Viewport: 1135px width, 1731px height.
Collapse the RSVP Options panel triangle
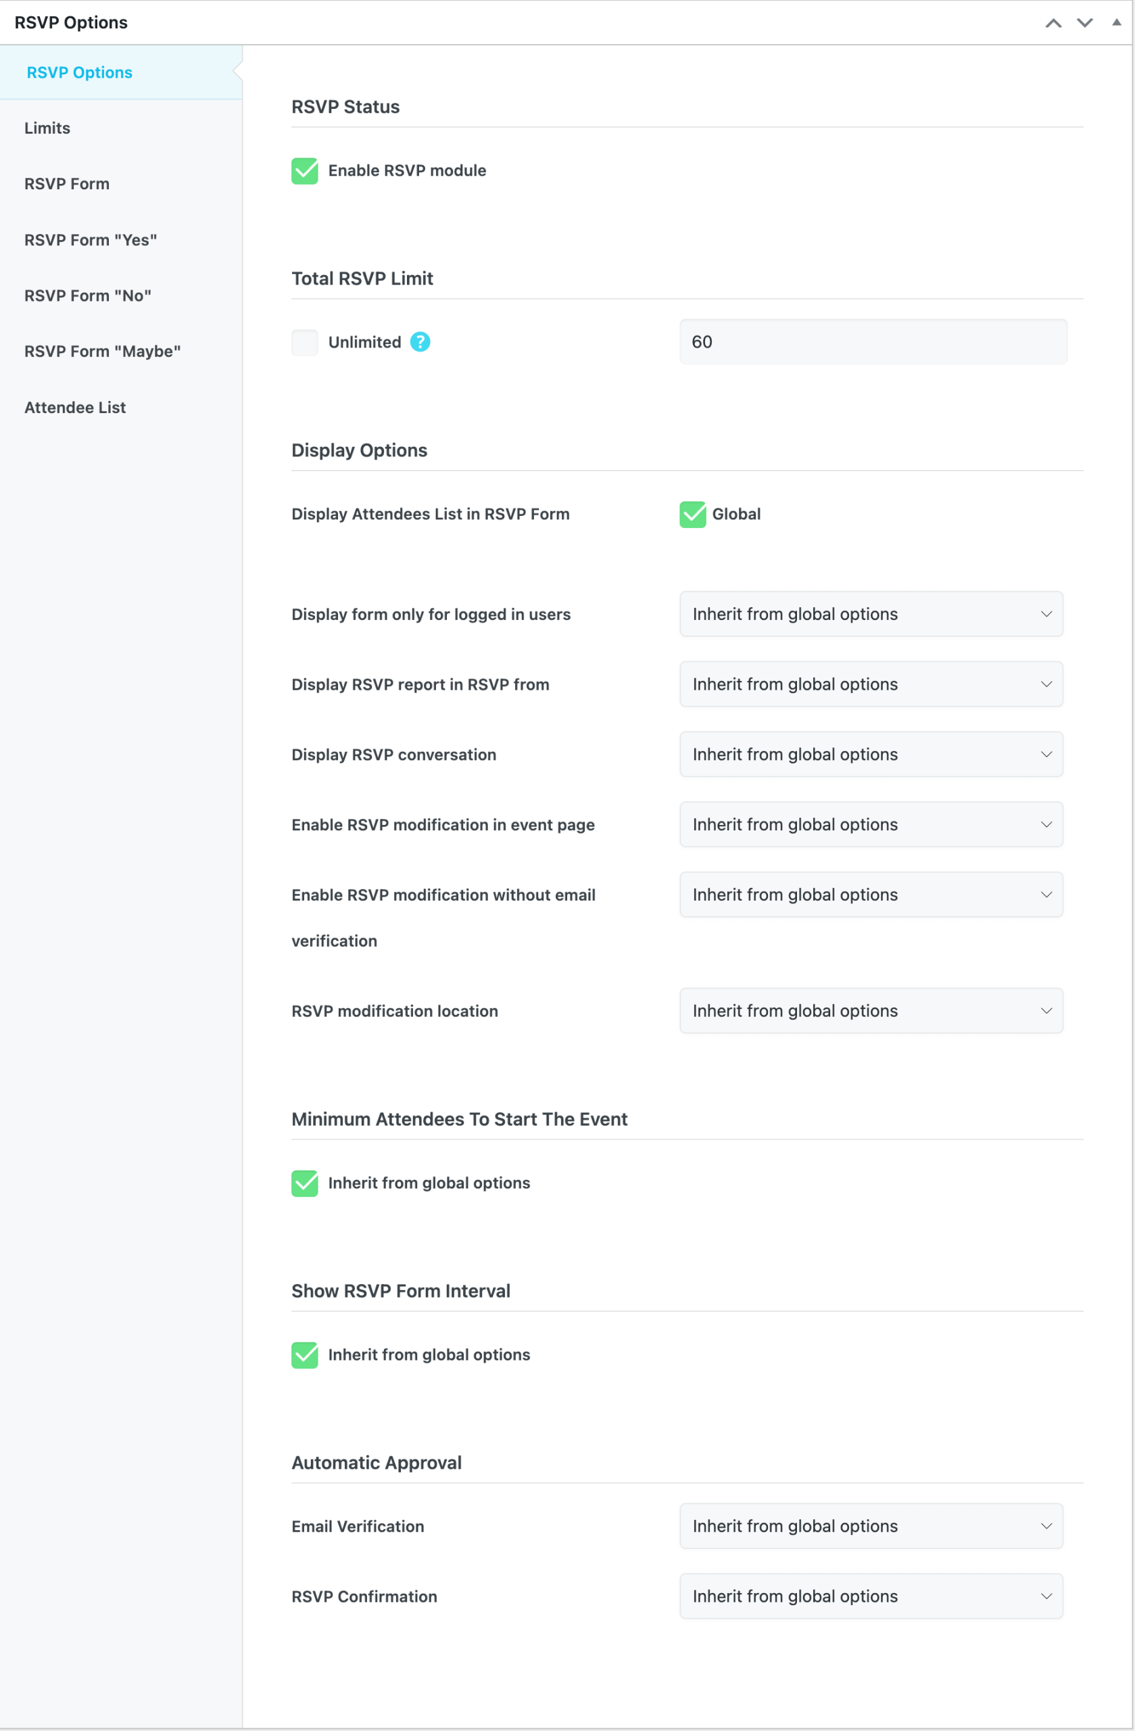[x=1115, y=22]
